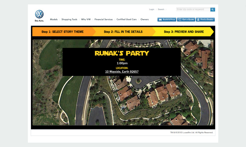
Task: Click the Volkswagen logo
Action: coord(39,14)
